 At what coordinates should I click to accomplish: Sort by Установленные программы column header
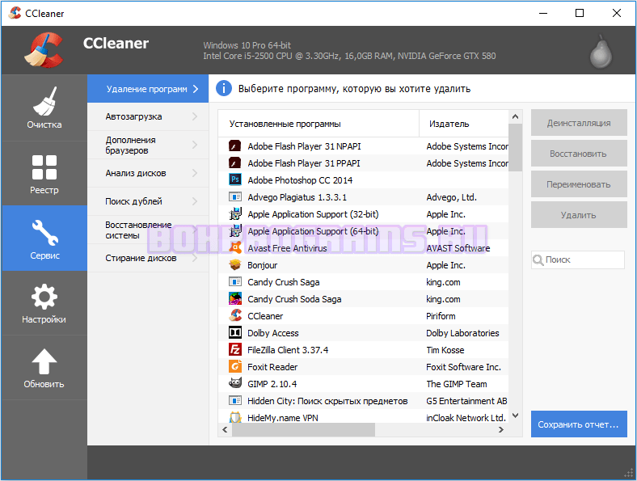[318, 124]
